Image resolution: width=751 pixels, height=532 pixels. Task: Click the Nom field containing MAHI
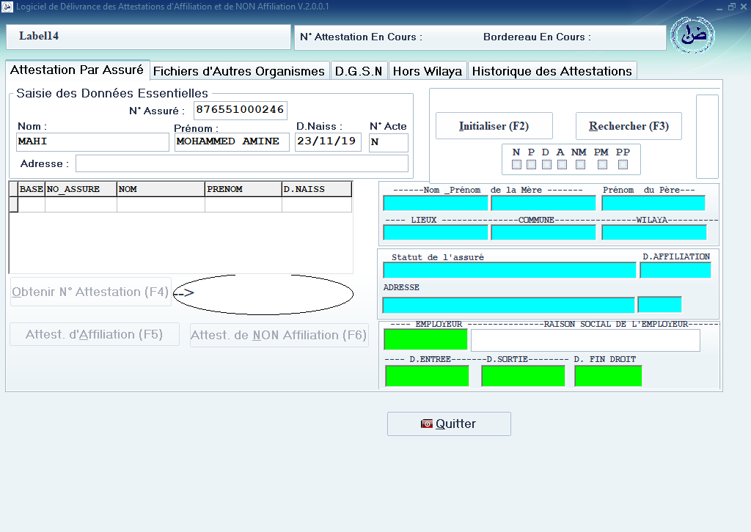[x=92, y=141]
